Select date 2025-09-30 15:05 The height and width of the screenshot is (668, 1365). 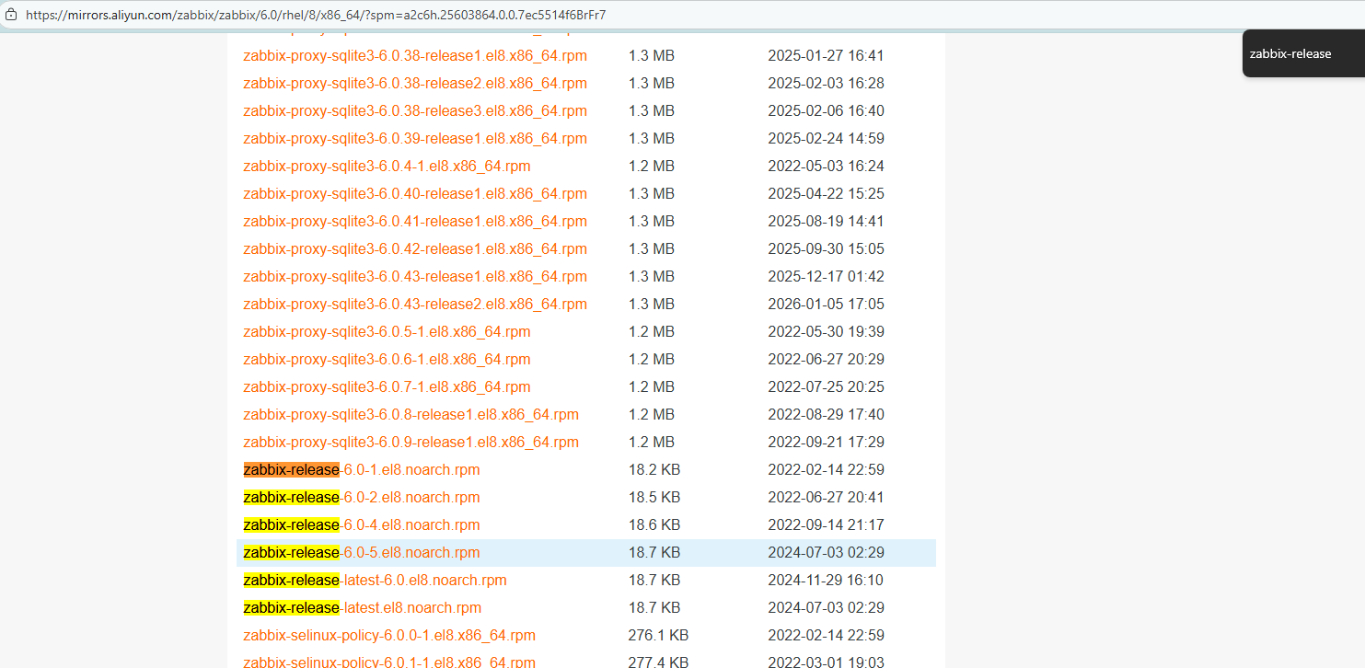pyautogui.click(x=826, y=249)
